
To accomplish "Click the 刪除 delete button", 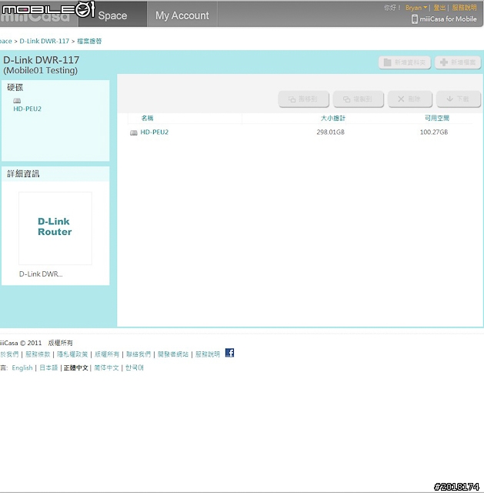I will tap(410, 99).
